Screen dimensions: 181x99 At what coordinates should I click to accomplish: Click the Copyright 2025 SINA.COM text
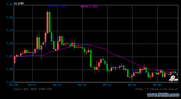(32, 89)
